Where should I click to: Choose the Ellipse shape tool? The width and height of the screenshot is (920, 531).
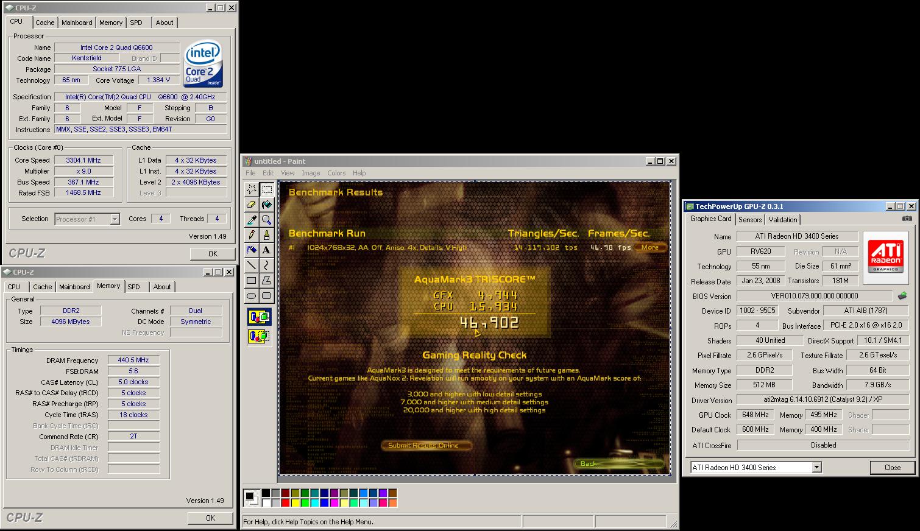(x=252, y=296)
